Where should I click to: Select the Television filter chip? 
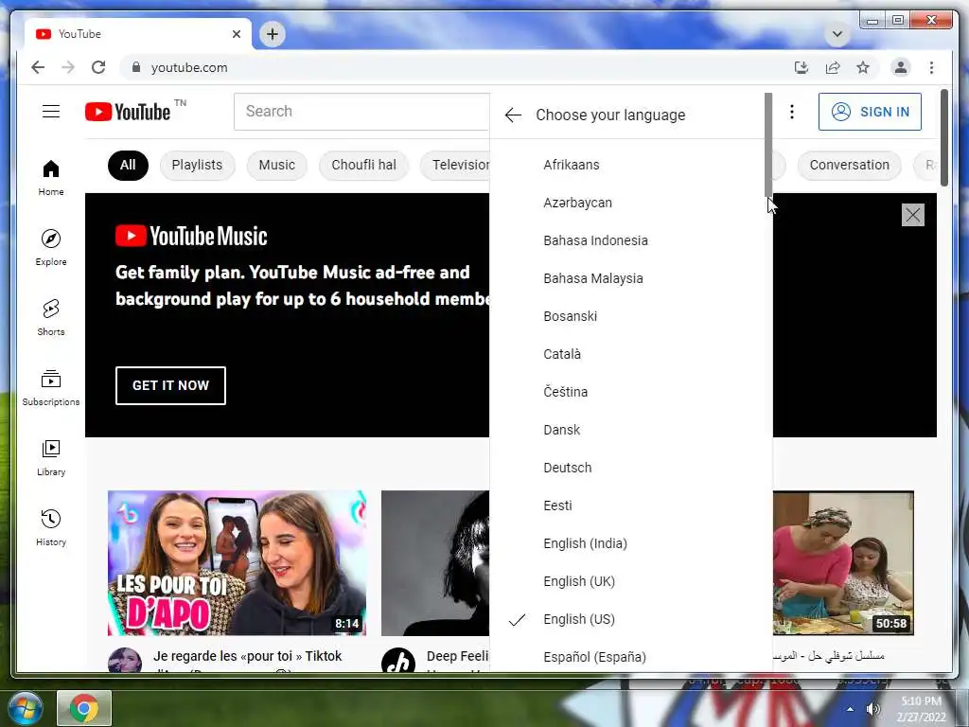point(455,165)
